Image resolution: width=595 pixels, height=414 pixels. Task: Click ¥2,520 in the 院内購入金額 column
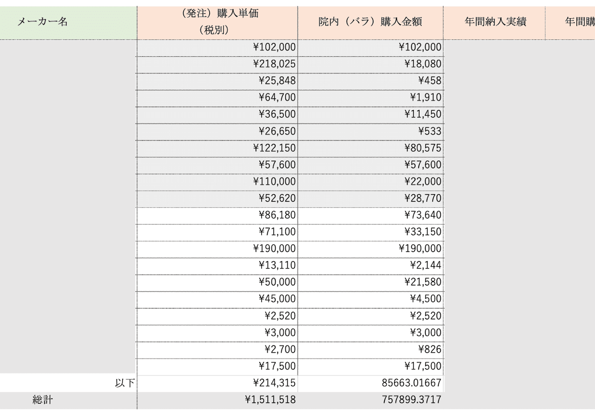click(x=370, y=315)
